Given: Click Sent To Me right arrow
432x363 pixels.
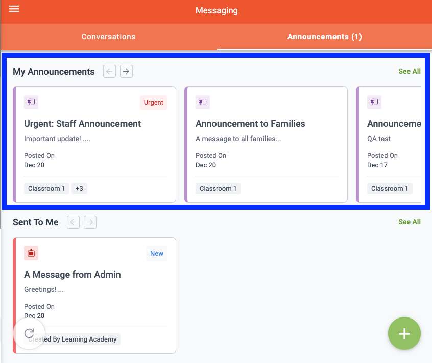Looking at the screenshot, I should tap(90, 222).
